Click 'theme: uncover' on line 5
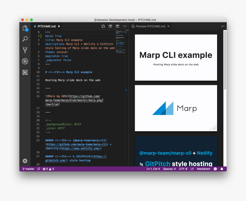This screenshot has height=201, width=246. coord(57,52)
